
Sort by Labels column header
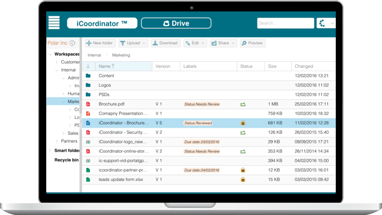(209, 66)
